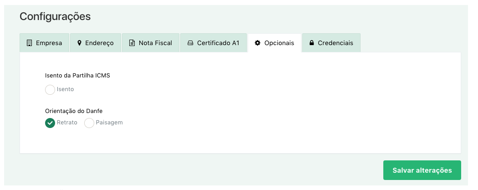478x190 pixels.
Task: Switch to the Empresa tab
Action: tap(48, 43)
